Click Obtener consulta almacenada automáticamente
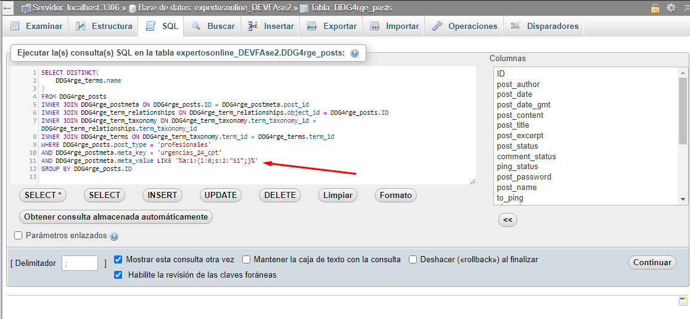690x319 pixels. pos(116,217)
